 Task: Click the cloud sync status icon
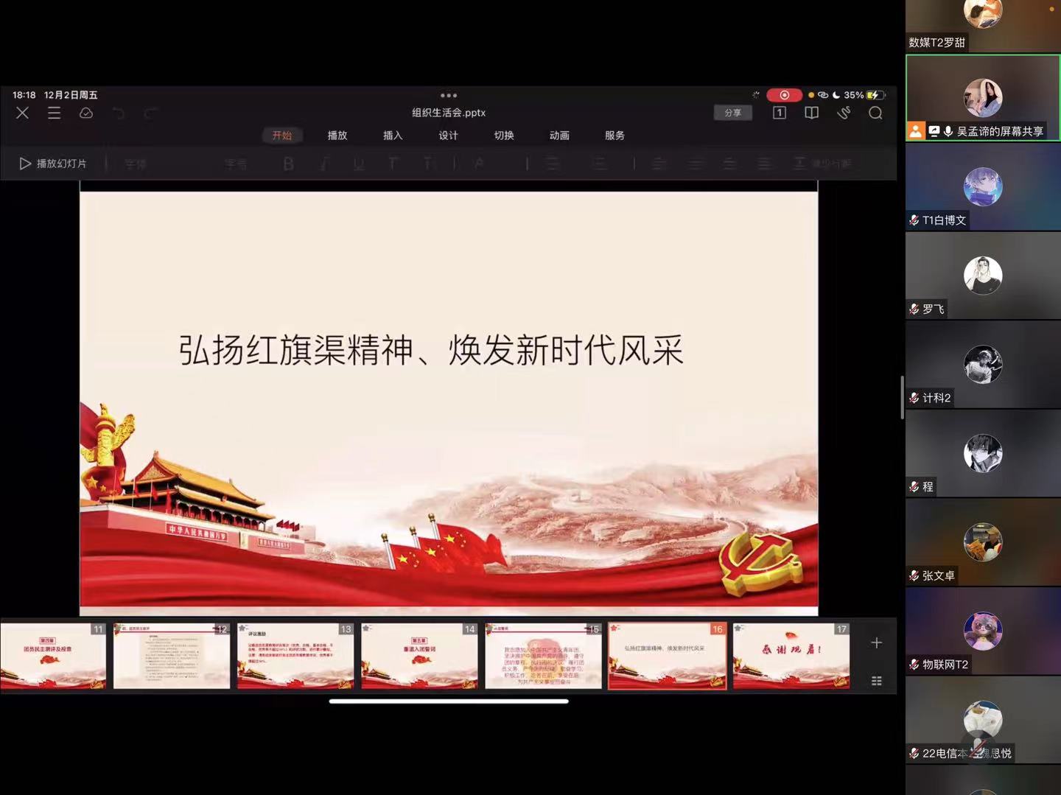[x=86, y=113]
